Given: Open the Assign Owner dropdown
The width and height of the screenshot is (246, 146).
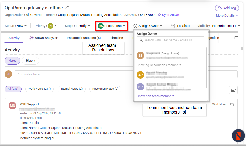Looking at the screenshot, I should point(148,26).
